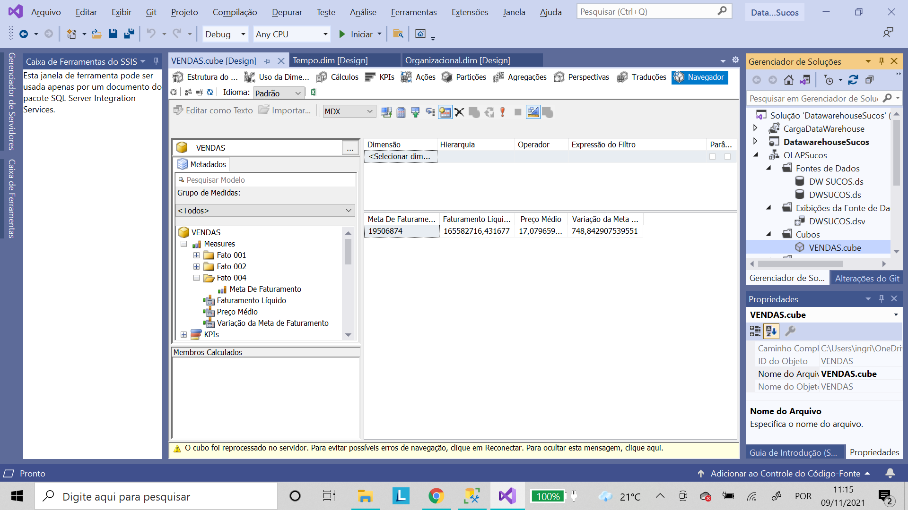This screenshot has width=908, height=510.
Task: Click Collapse All icon in Solution Explorer
Action: [869, 80]
